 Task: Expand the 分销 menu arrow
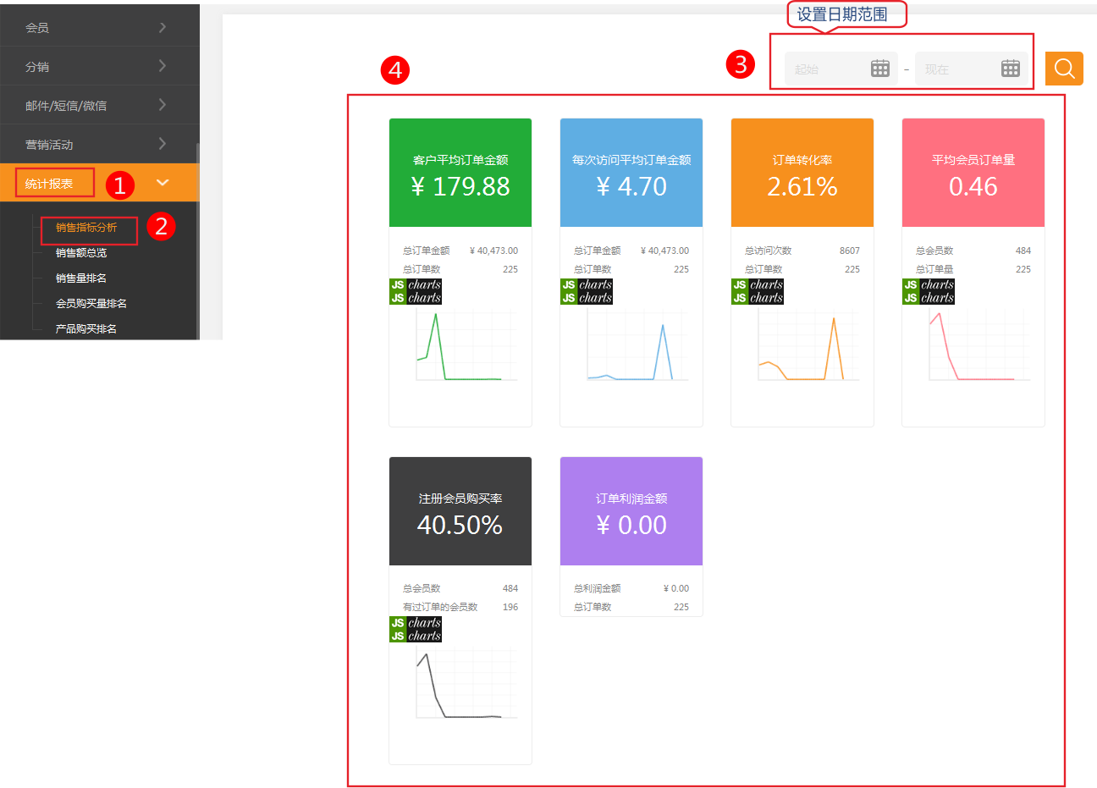coord(162,66)
